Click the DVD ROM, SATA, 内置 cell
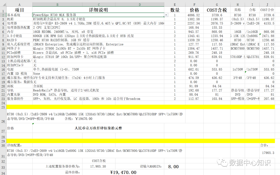This screenshot has width=280, height=175. coord(98,95)
